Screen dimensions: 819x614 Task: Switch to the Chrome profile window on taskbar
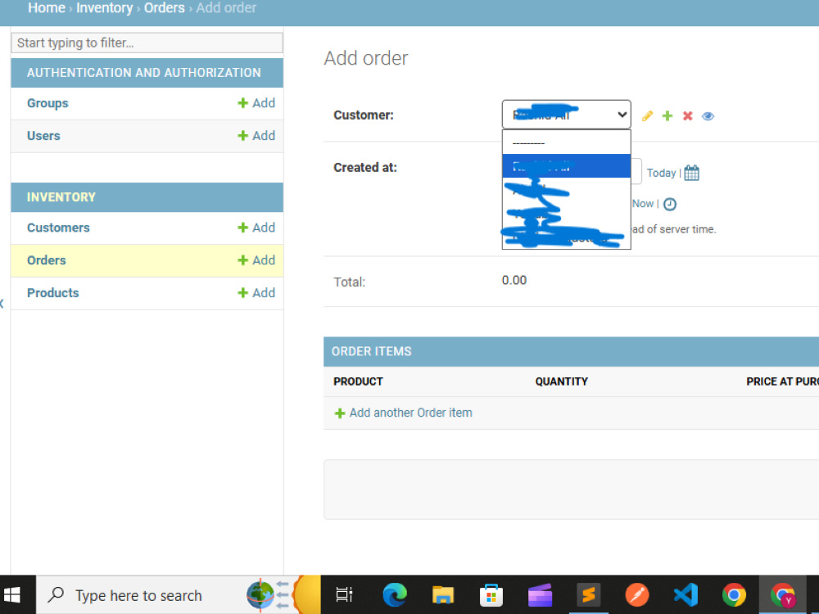782,595
